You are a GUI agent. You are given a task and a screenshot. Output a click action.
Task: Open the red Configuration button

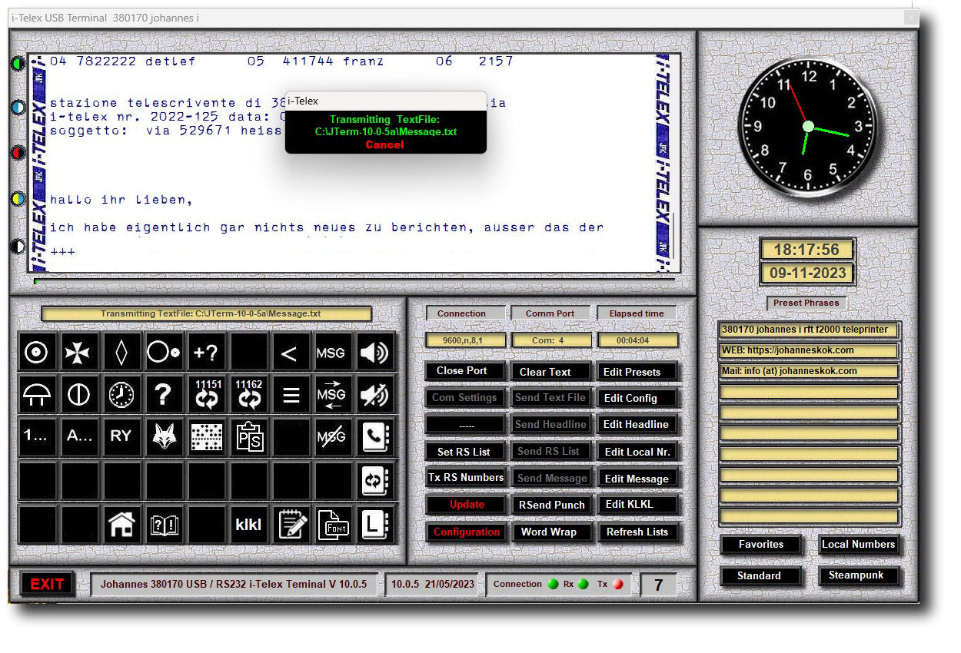[466, 532]
